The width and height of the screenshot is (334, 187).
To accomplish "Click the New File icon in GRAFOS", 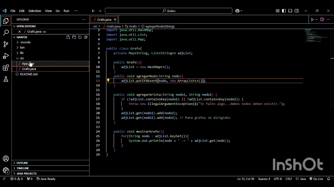I will coord(68,37).
